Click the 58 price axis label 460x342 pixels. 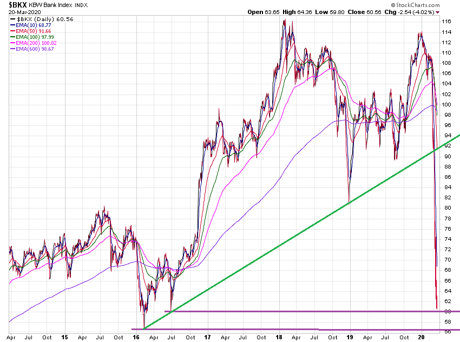(x=448, y=322)
